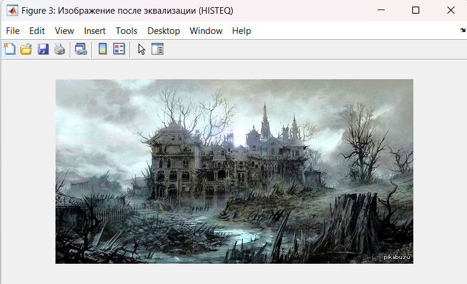Insert a legend via the toolbar icon

click(119, 49)
